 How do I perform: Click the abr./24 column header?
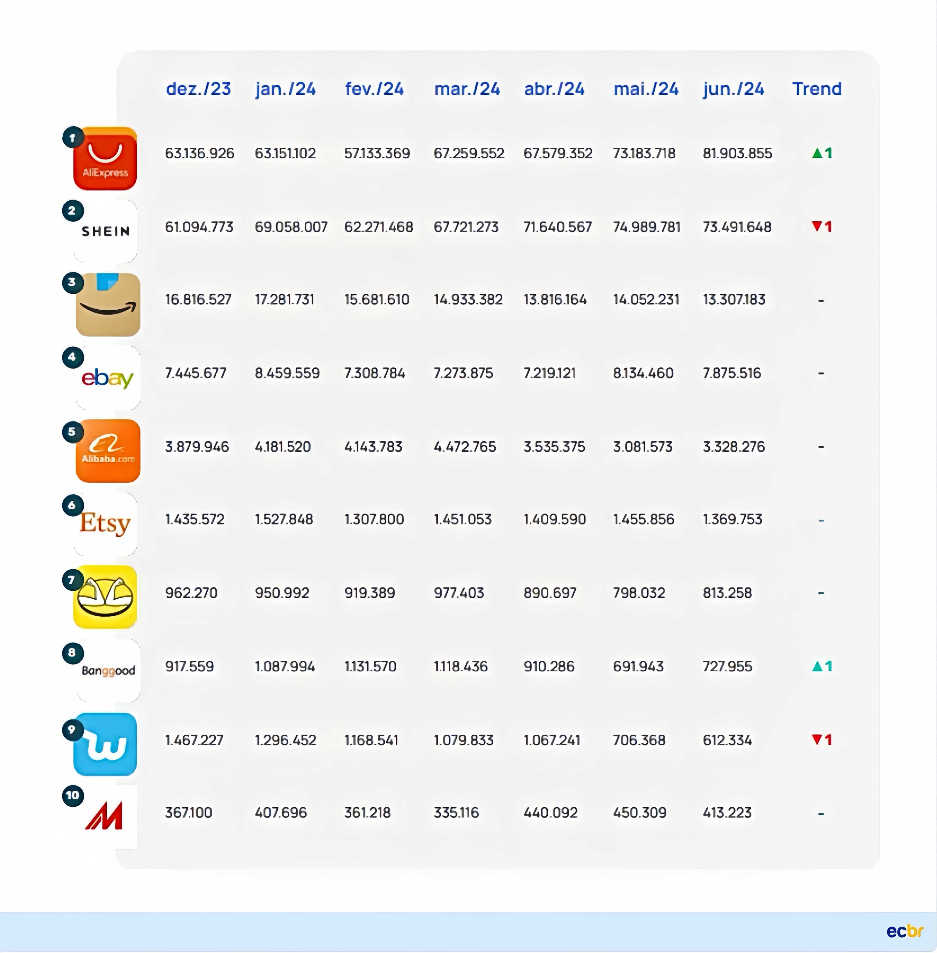tap(554, 89)
